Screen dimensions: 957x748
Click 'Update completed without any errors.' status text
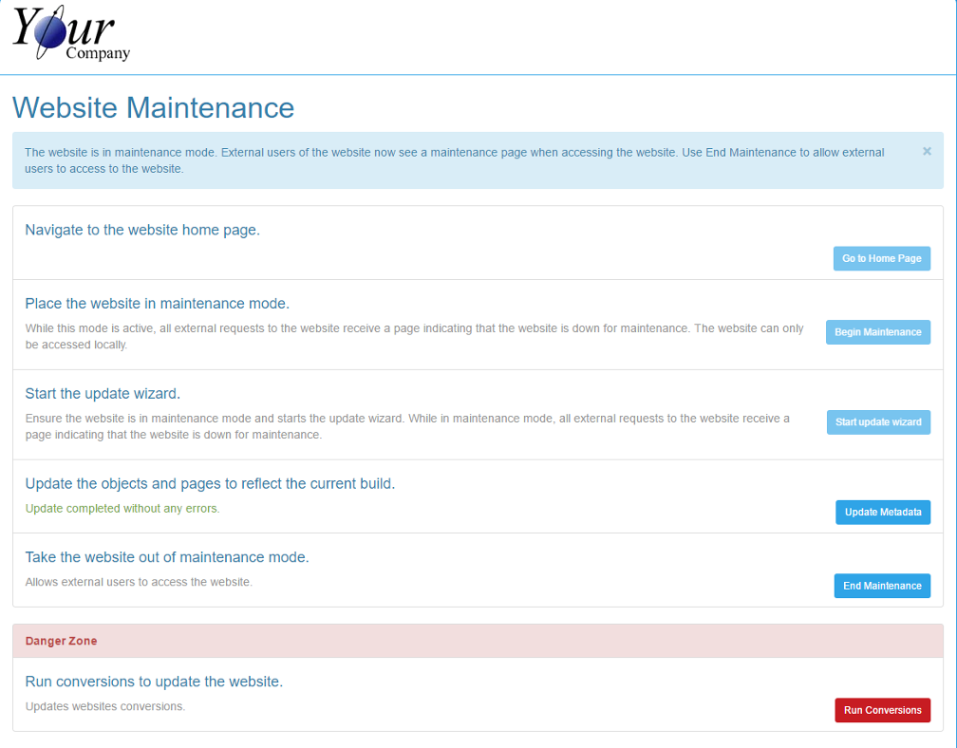pos(122,509)
